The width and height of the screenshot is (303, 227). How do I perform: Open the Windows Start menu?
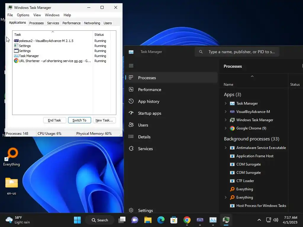click(x=77, y=220)
